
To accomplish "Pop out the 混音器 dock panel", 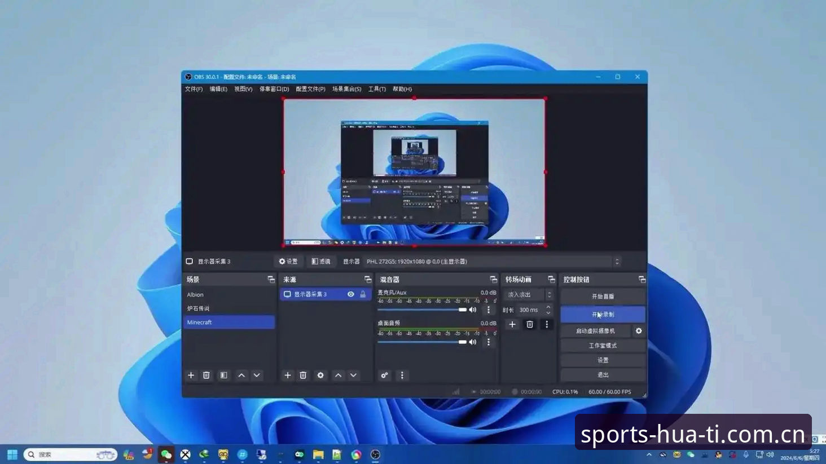I will (494, 280).
